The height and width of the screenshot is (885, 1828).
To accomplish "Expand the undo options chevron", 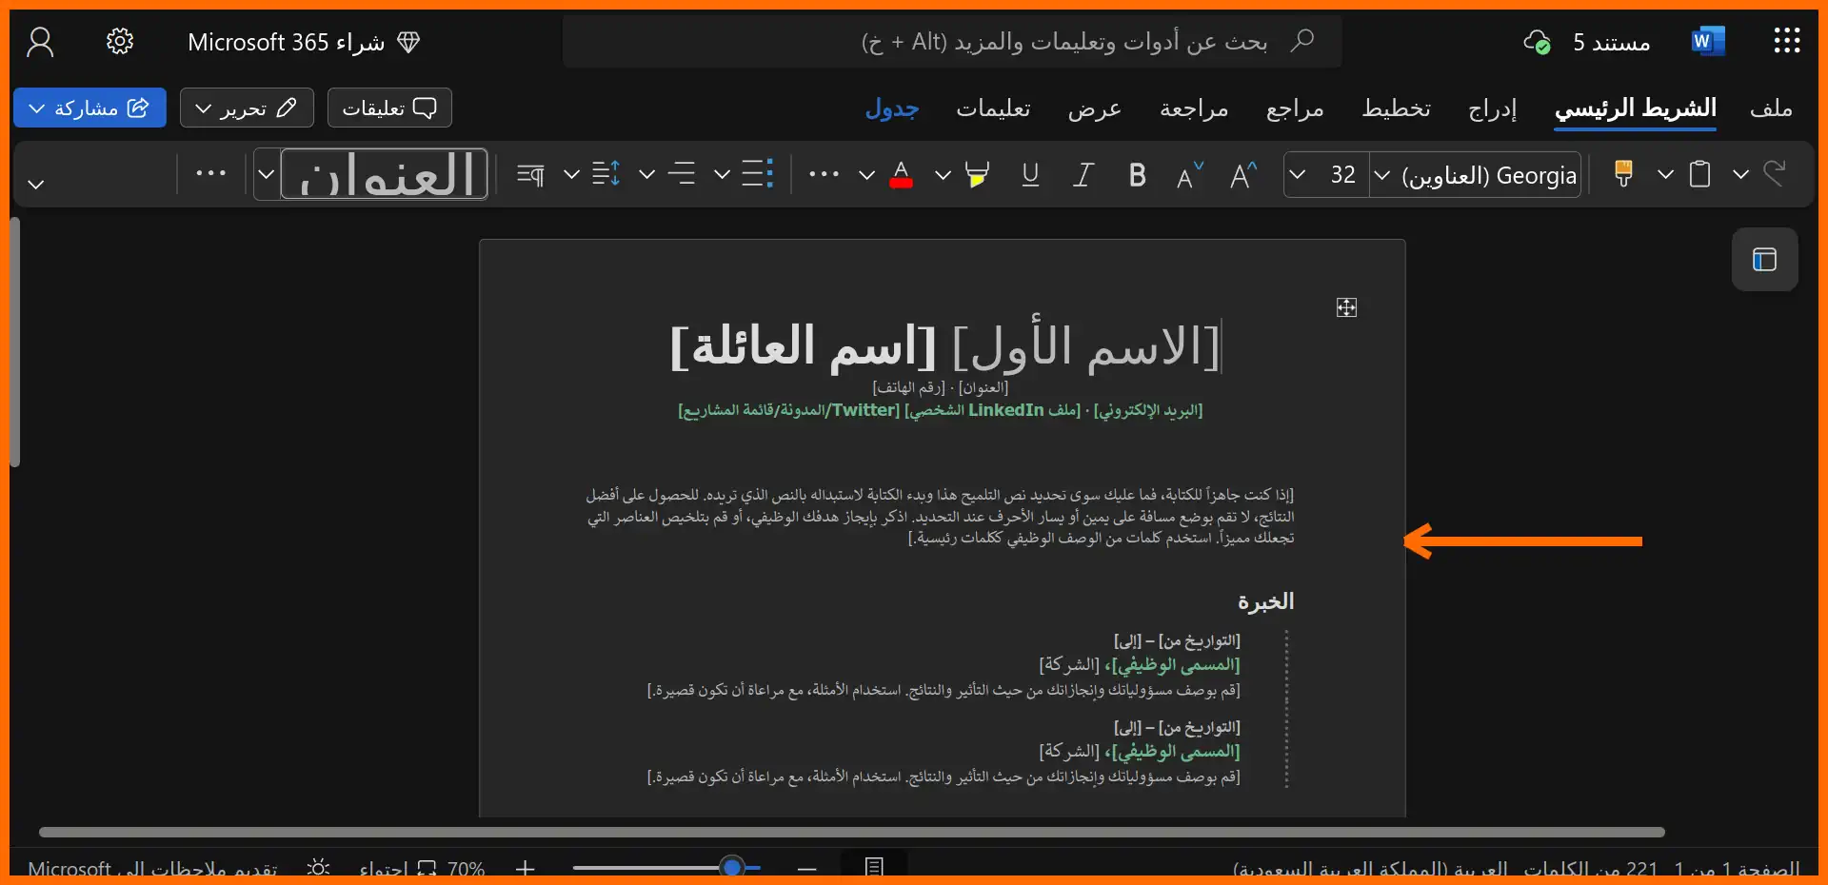I will 1740,174.
